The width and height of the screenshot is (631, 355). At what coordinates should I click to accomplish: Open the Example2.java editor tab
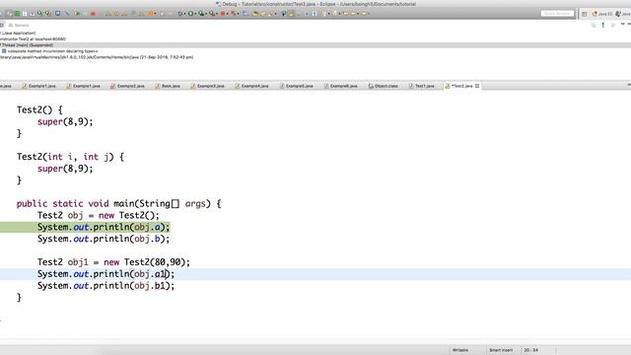coord(127,86)
